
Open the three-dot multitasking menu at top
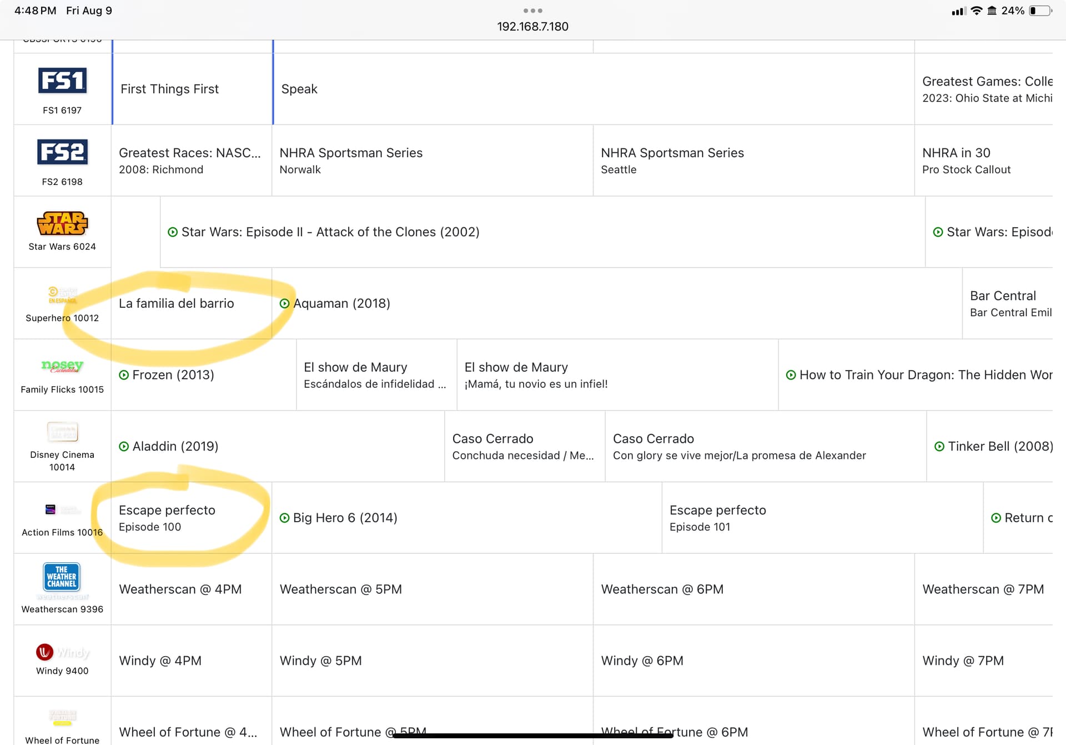pyautogui.click(x=532, y=11)
